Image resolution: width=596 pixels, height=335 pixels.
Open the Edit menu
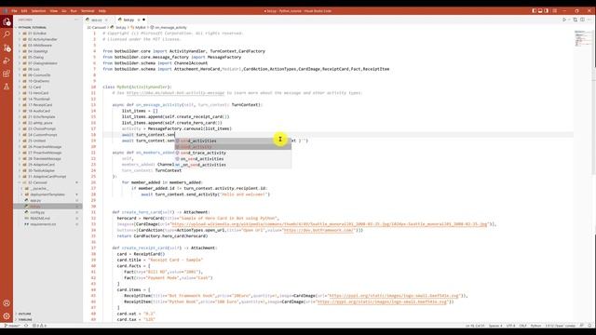24,11
